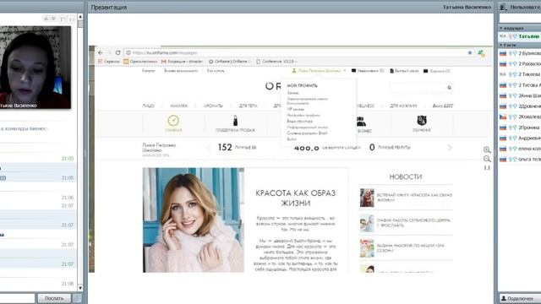Open the ЛИЦО category tab
The image size is (541, 304).
[x=149, y=106]
